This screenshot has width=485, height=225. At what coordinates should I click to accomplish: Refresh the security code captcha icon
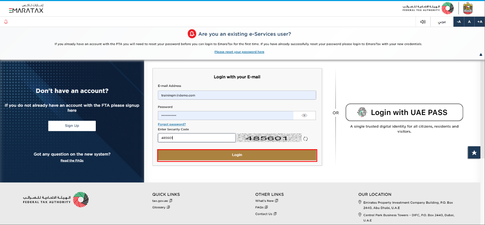306,139
